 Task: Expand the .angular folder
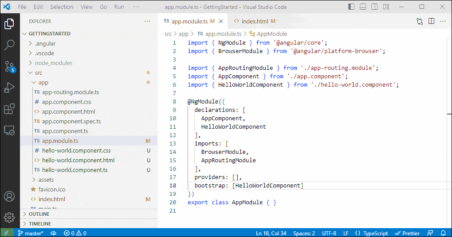[45, 43]
